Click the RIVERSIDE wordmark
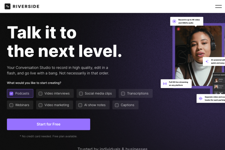The height and width of the screenshot is (150, 225). tap(26, 6)
